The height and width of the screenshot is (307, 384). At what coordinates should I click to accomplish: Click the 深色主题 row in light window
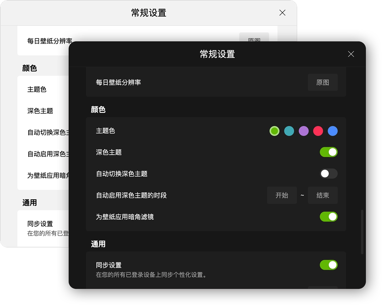[43, 111]
